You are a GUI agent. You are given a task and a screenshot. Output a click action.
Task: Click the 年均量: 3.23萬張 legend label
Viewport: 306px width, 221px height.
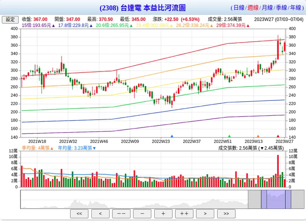pos(77,148)
